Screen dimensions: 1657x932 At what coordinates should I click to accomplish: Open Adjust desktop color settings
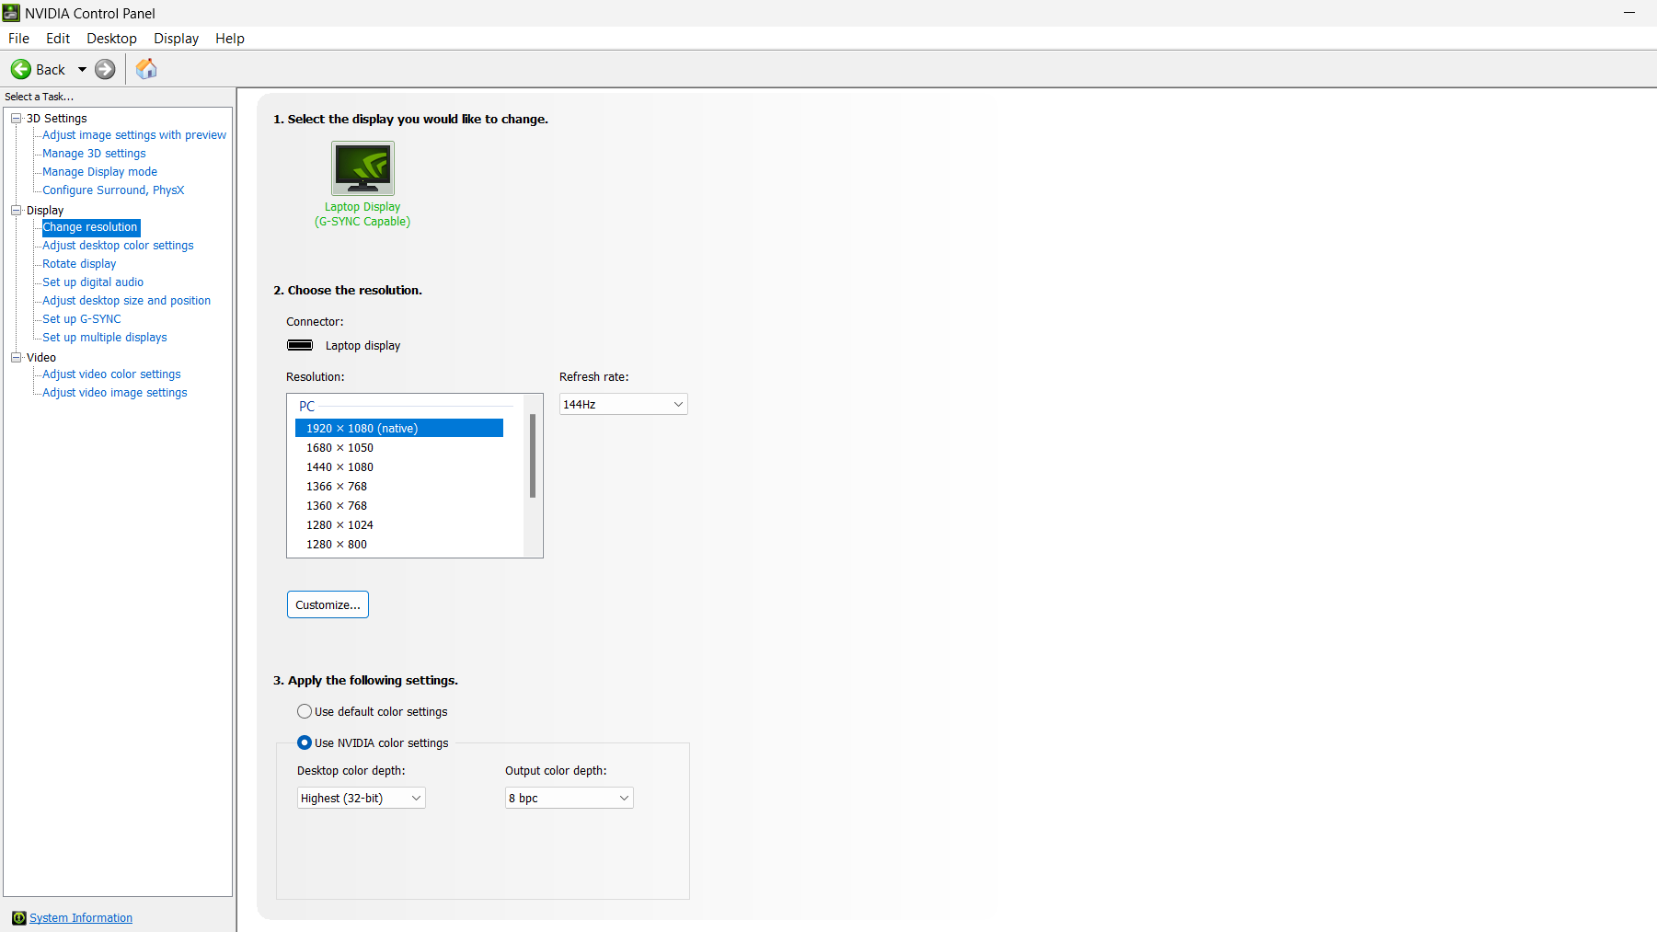point(118,245)
